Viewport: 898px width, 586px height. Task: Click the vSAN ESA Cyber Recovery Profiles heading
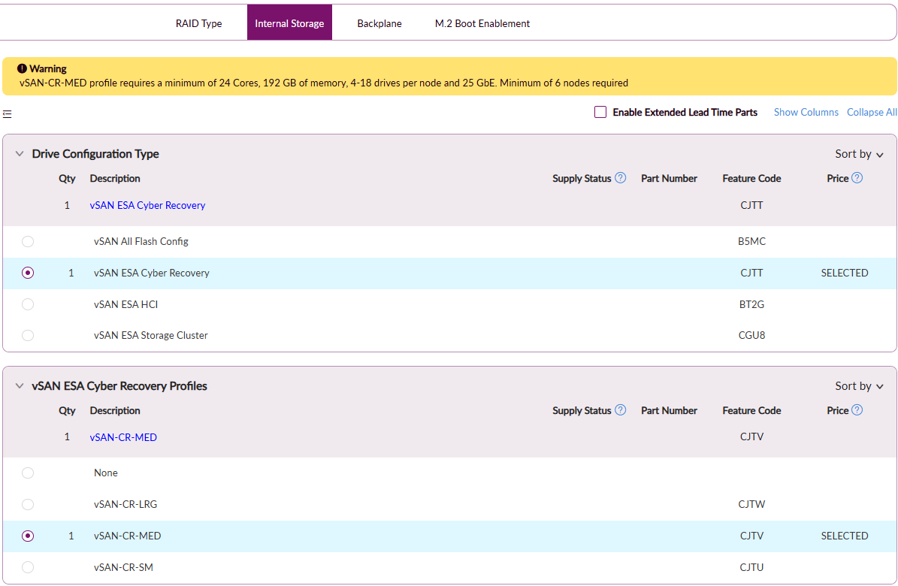pyautogui.click(x=119, y=385)
